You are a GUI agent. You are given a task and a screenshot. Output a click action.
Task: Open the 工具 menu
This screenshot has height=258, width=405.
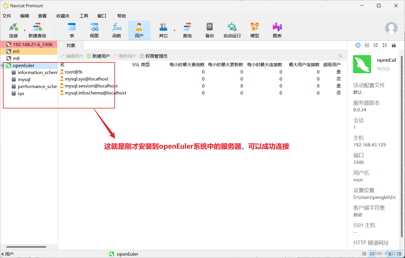[x=84, y=16]
